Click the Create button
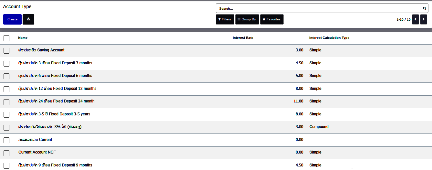The image size is (432, 170). point(12,19)
